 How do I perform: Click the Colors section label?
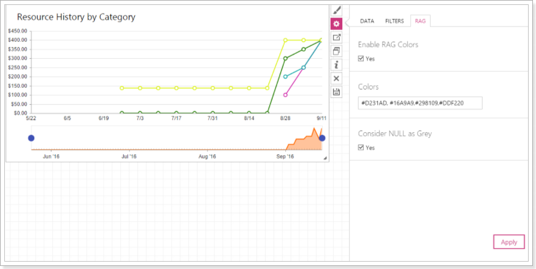click(369, 87)
